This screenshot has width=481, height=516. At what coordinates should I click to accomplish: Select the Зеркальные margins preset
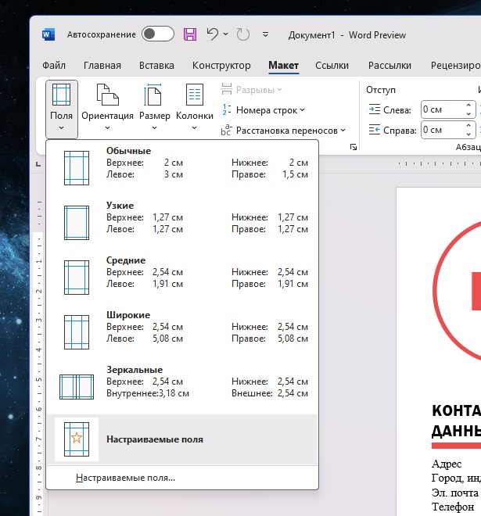pos(182,387)
